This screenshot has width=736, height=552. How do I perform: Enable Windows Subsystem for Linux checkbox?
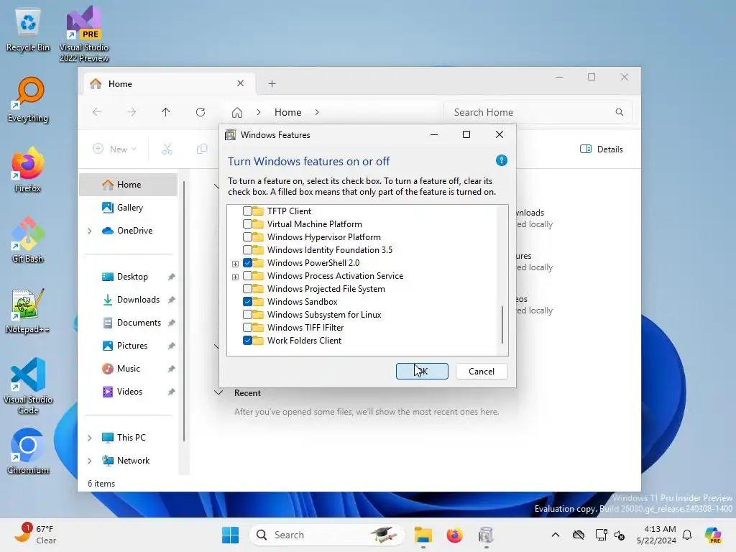pos(247,315)
